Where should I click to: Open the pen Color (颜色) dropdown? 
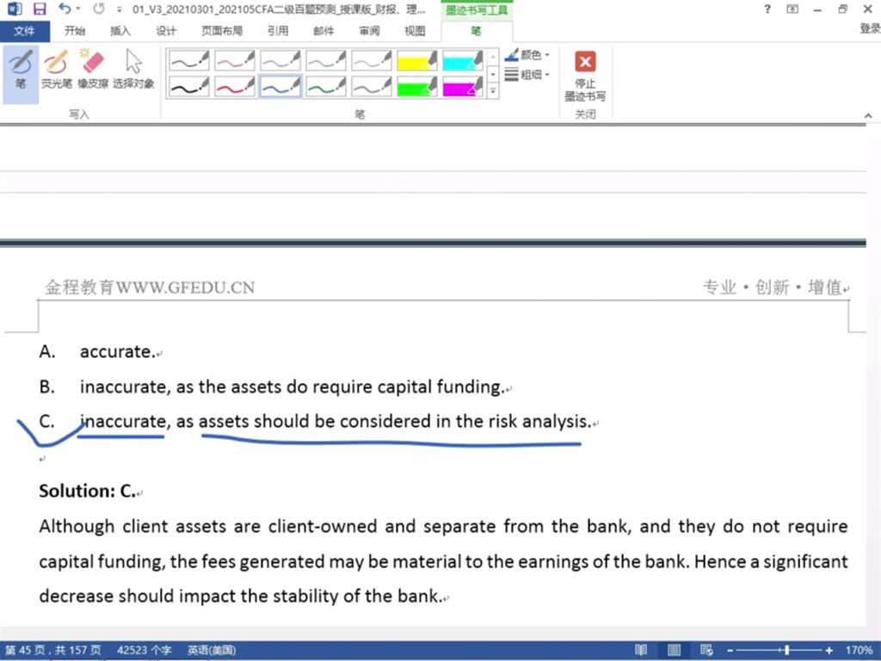pyautogui.click(x=527, y=55)
